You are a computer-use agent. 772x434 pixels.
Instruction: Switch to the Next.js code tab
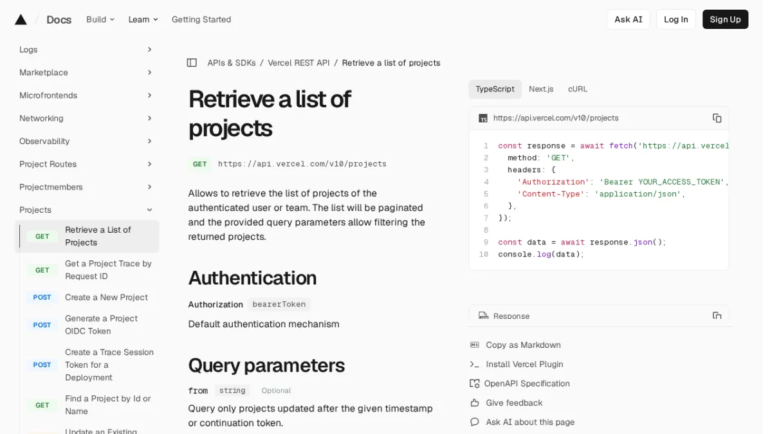pyautogui.click(x=541, y=89)
